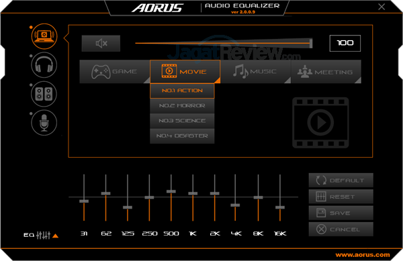Viewport: 403px width, 261px height.
Task: Click the 8K band slider handle
Action: click(x=259, y=197)
